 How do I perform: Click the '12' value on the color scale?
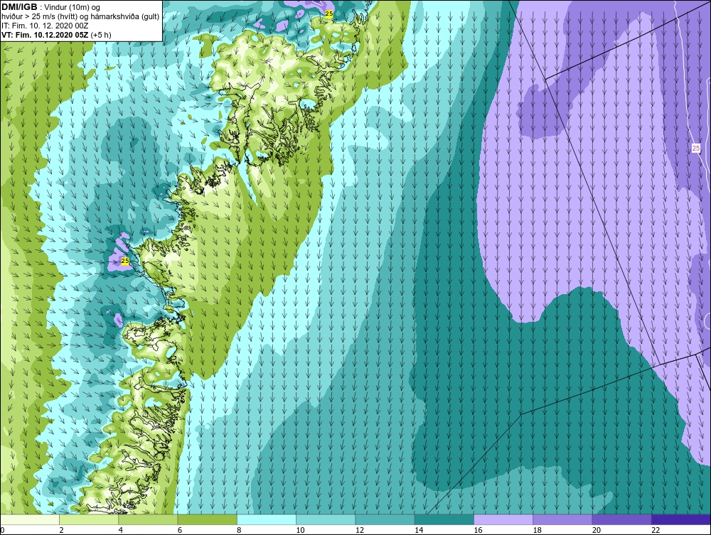[360, 531]
